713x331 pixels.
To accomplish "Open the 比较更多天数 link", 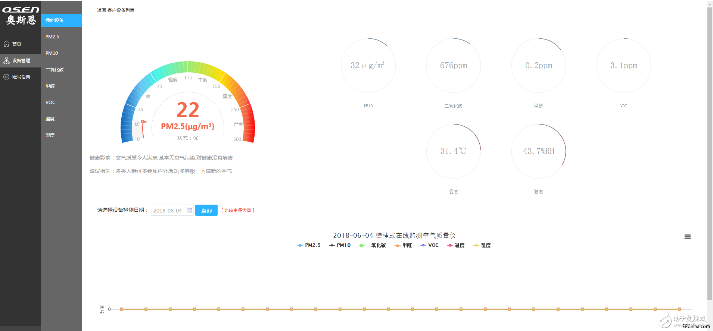I will coord(238,210).
